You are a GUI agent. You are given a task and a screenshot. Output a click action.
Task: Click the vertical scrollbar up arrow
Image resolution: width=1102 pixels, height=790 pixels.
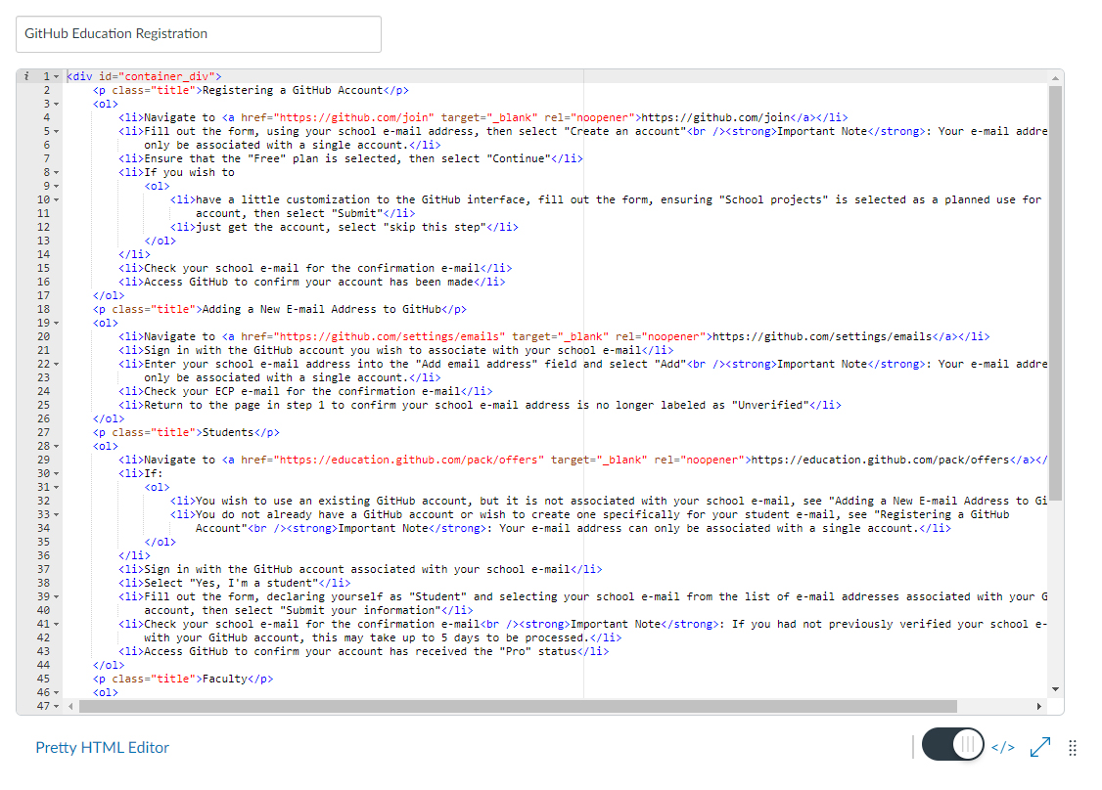[1055, 77]
